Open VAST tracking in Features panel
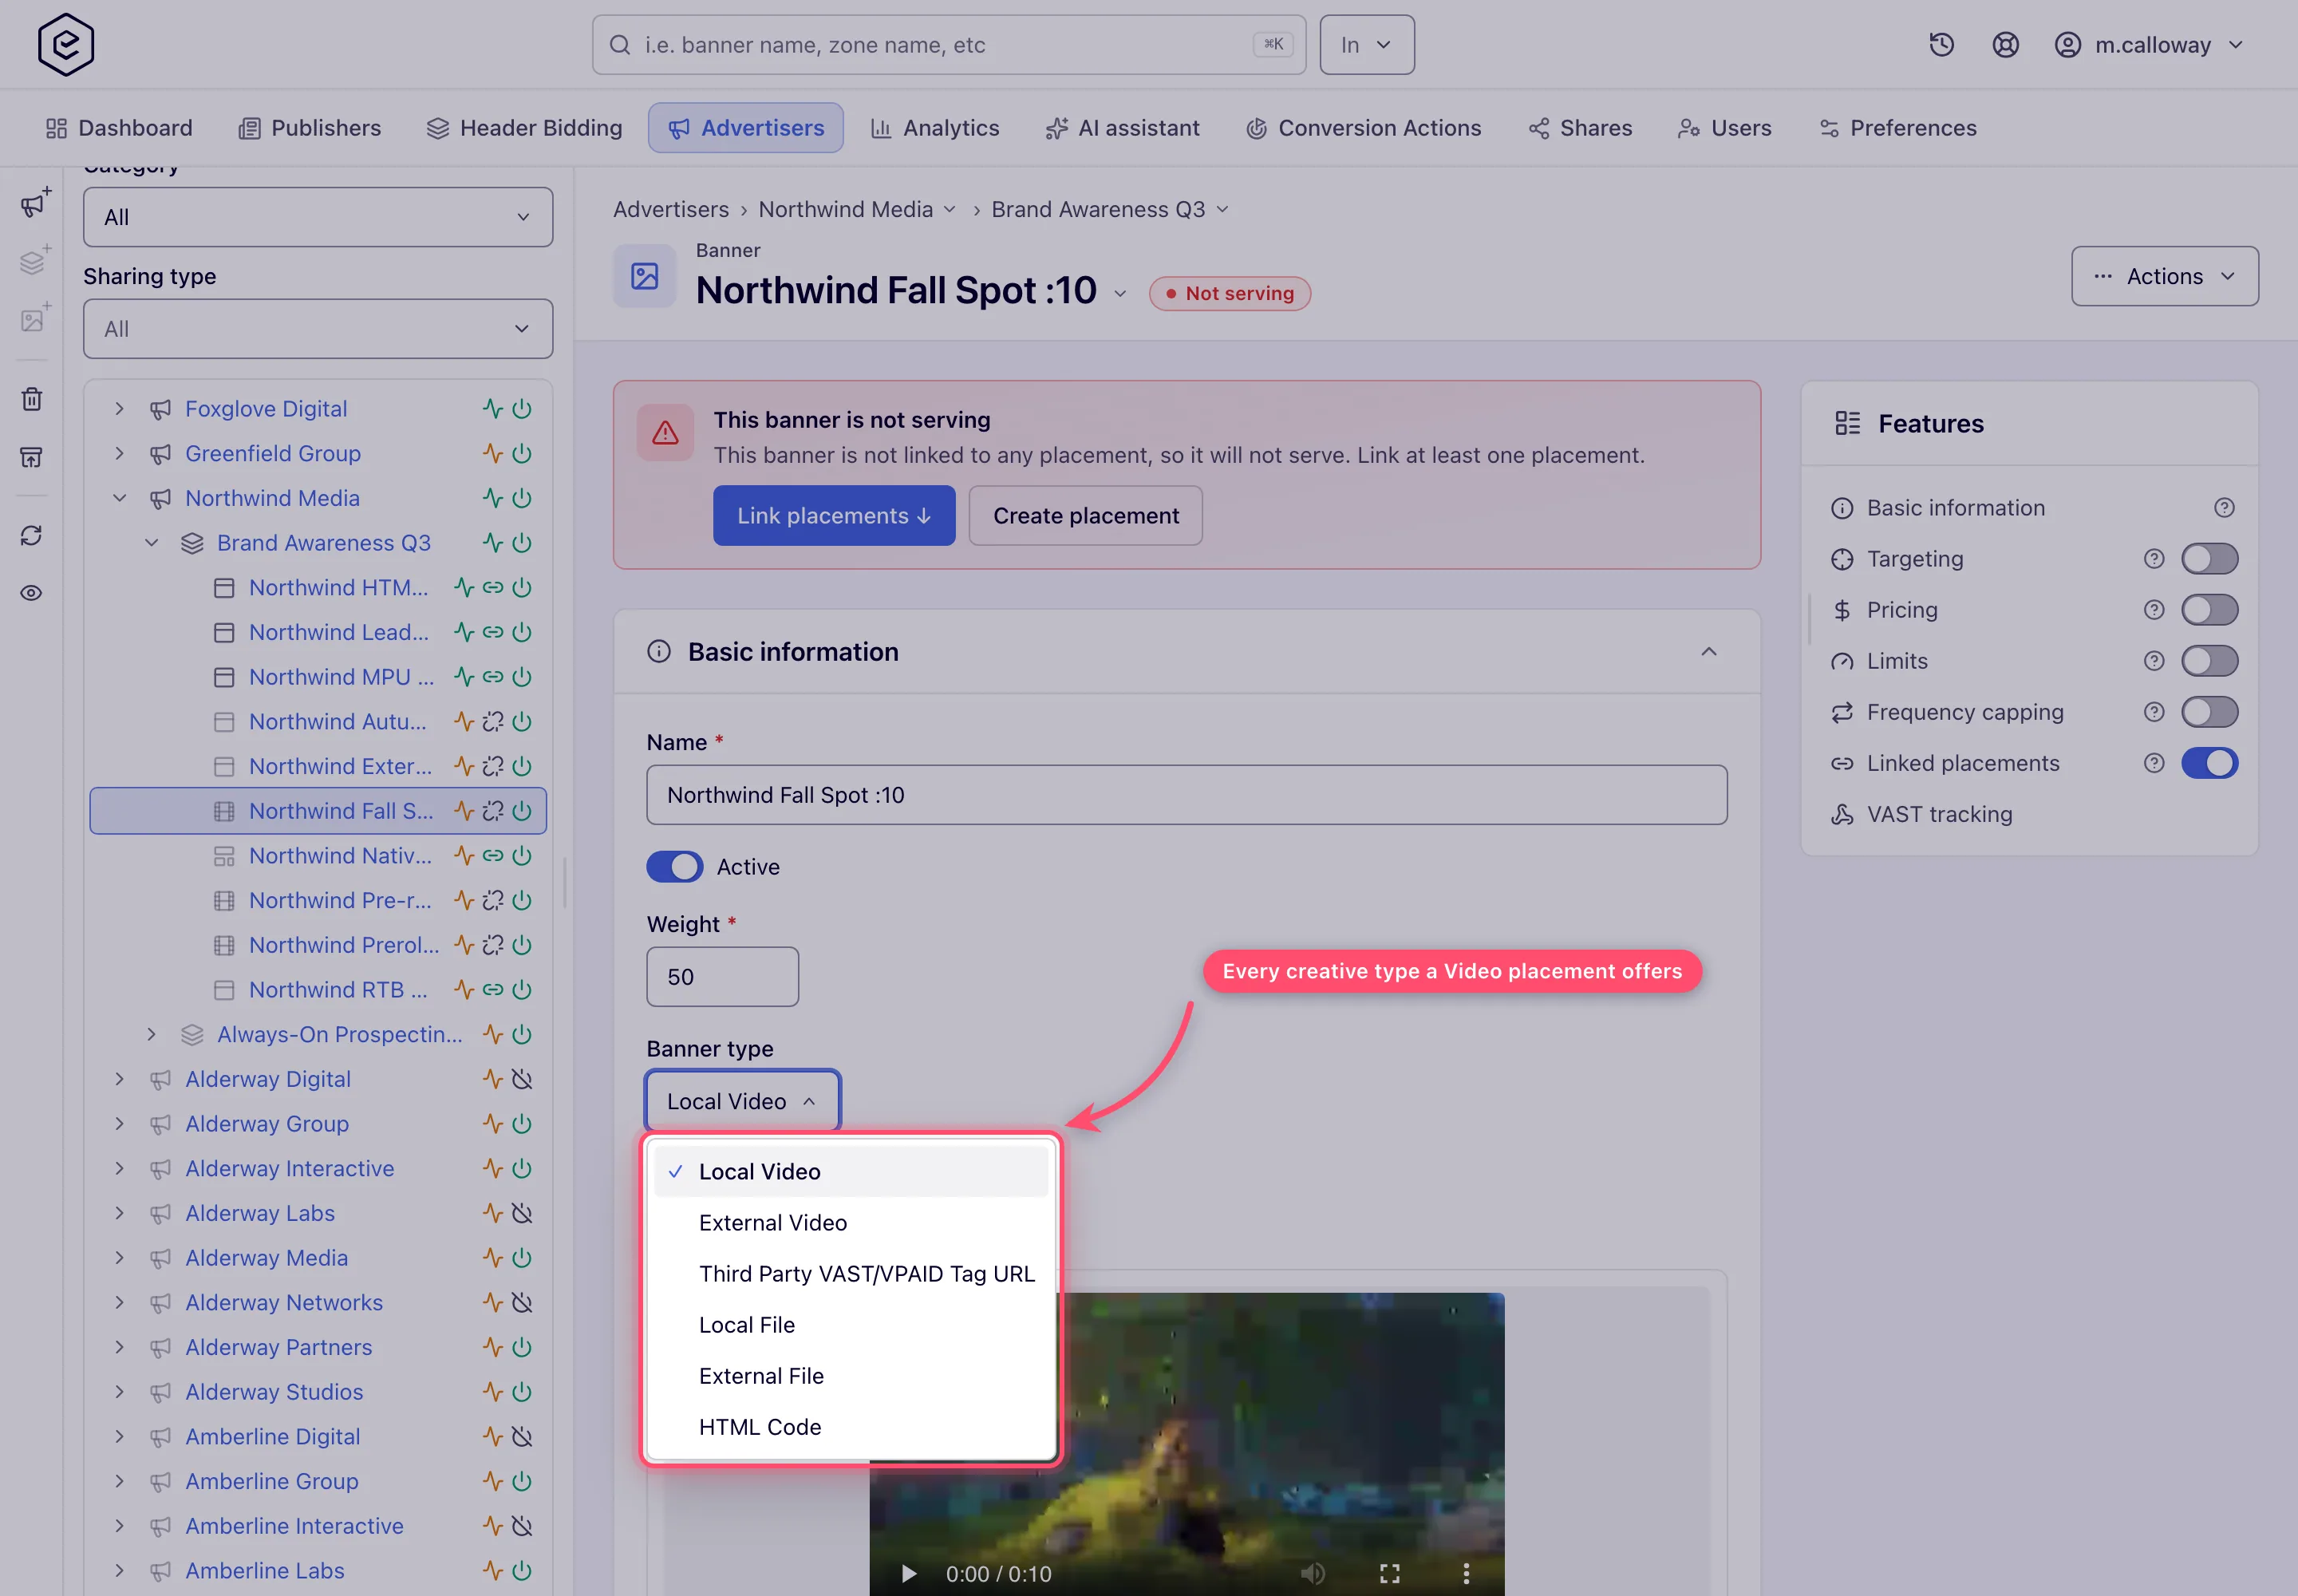Image resolution: width=2298 pixels, height=1596 pixels. (1939, 814)
